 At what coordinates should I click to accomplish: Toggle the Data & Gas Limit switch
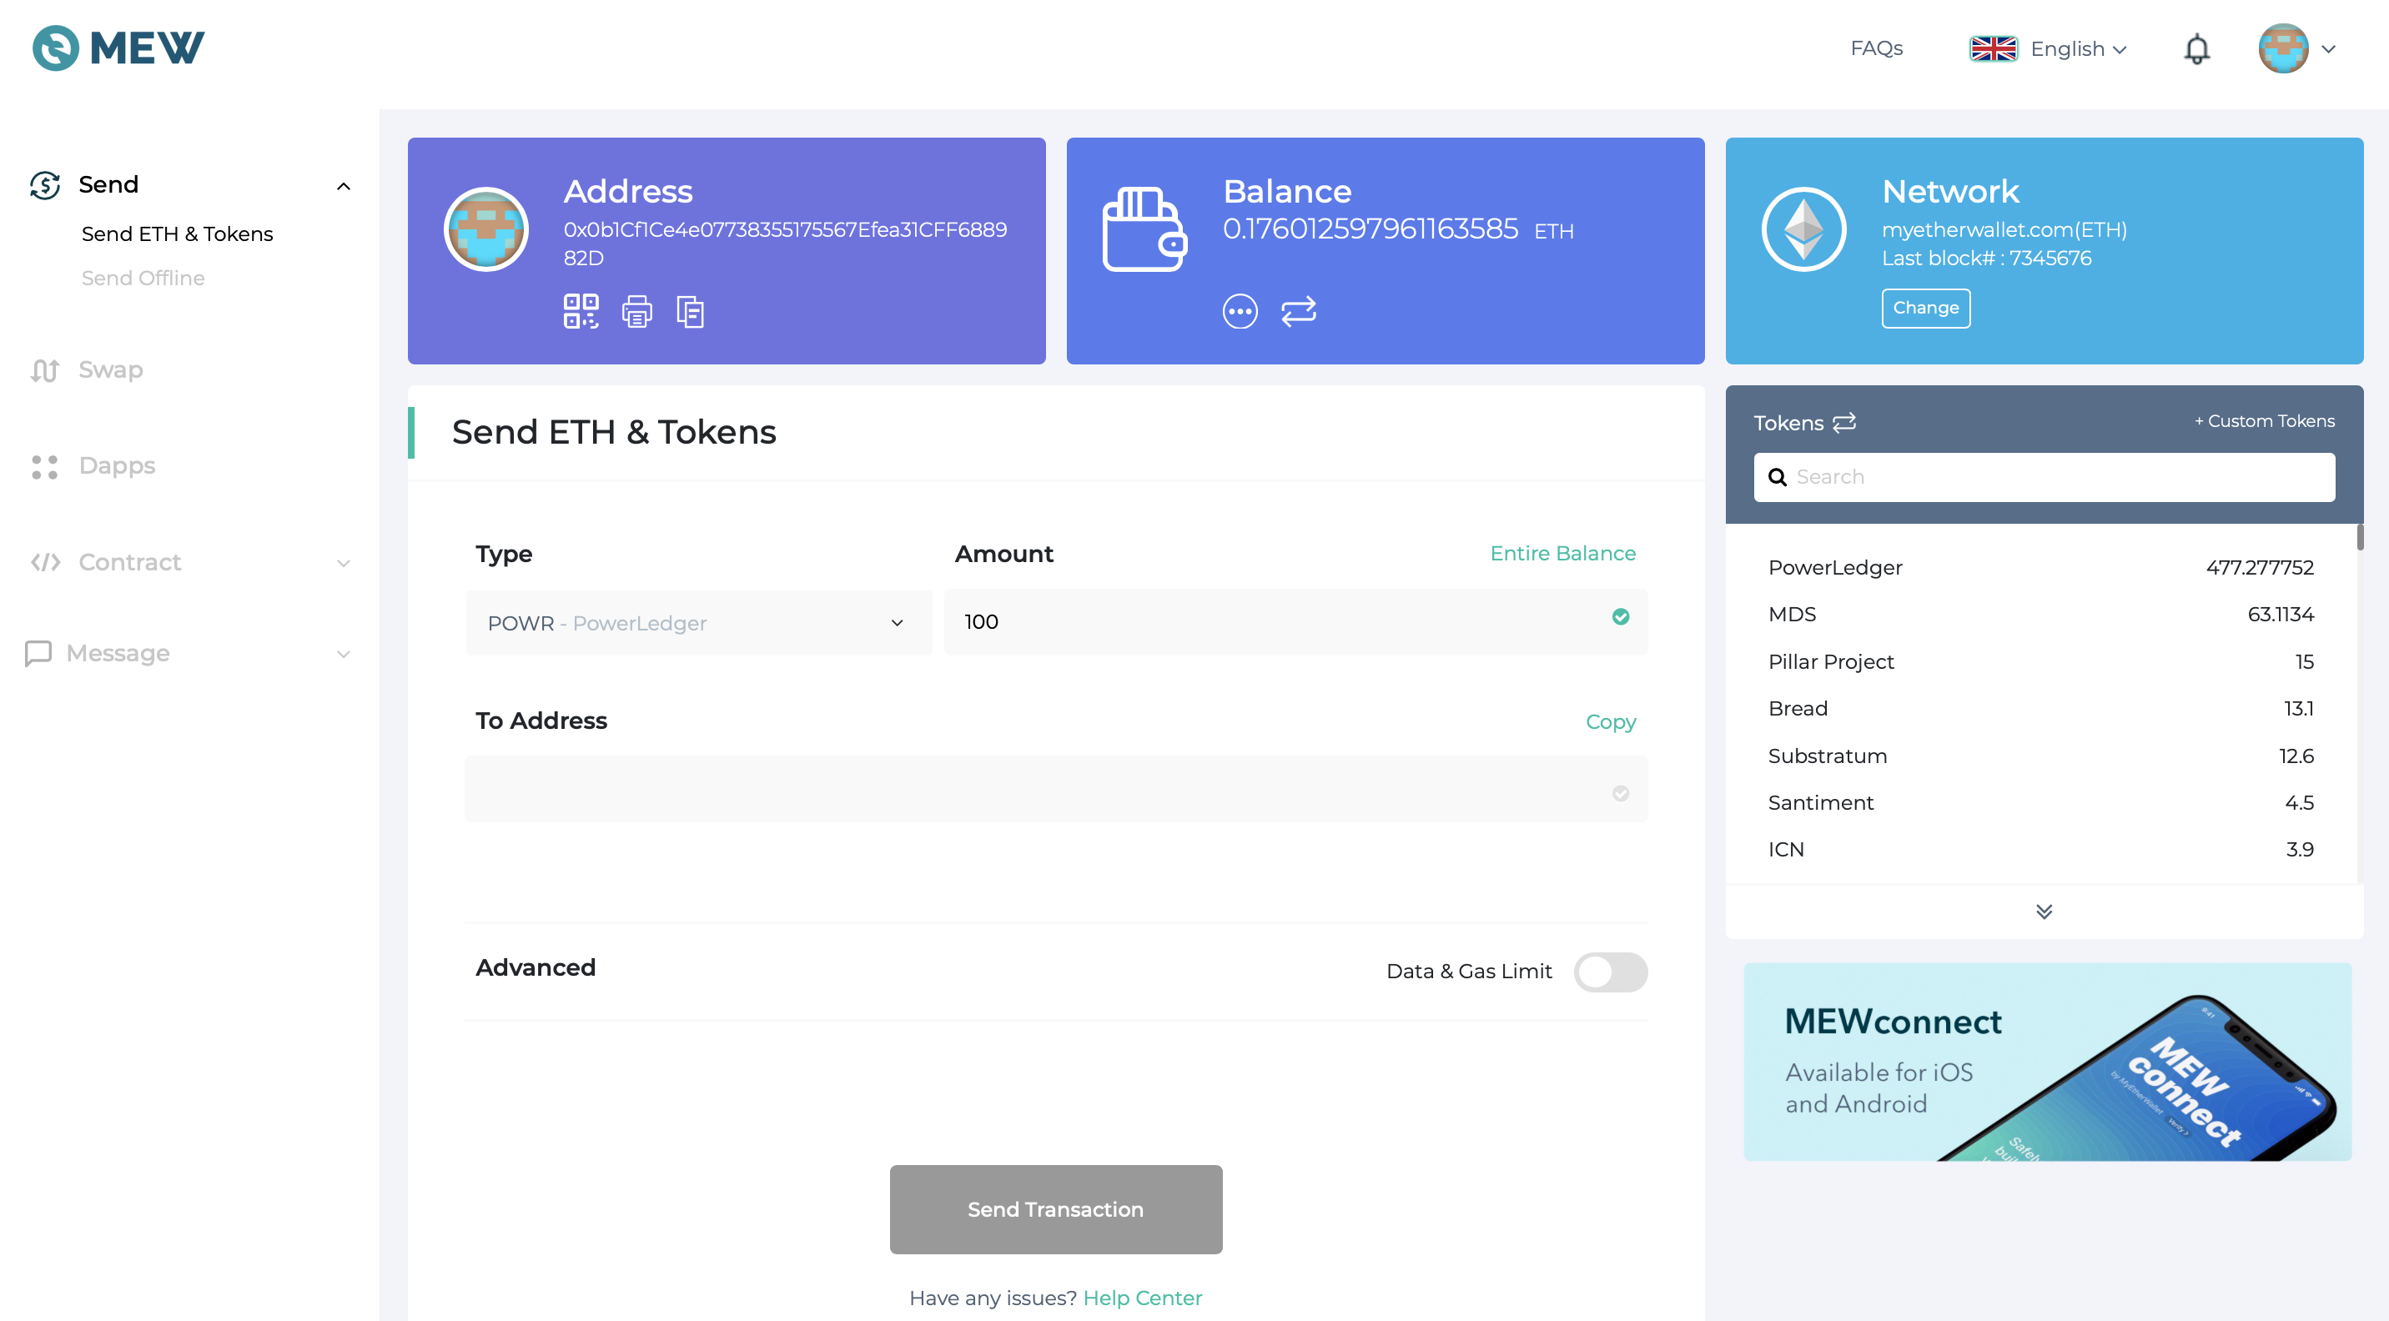click(x=1610, y=972)
